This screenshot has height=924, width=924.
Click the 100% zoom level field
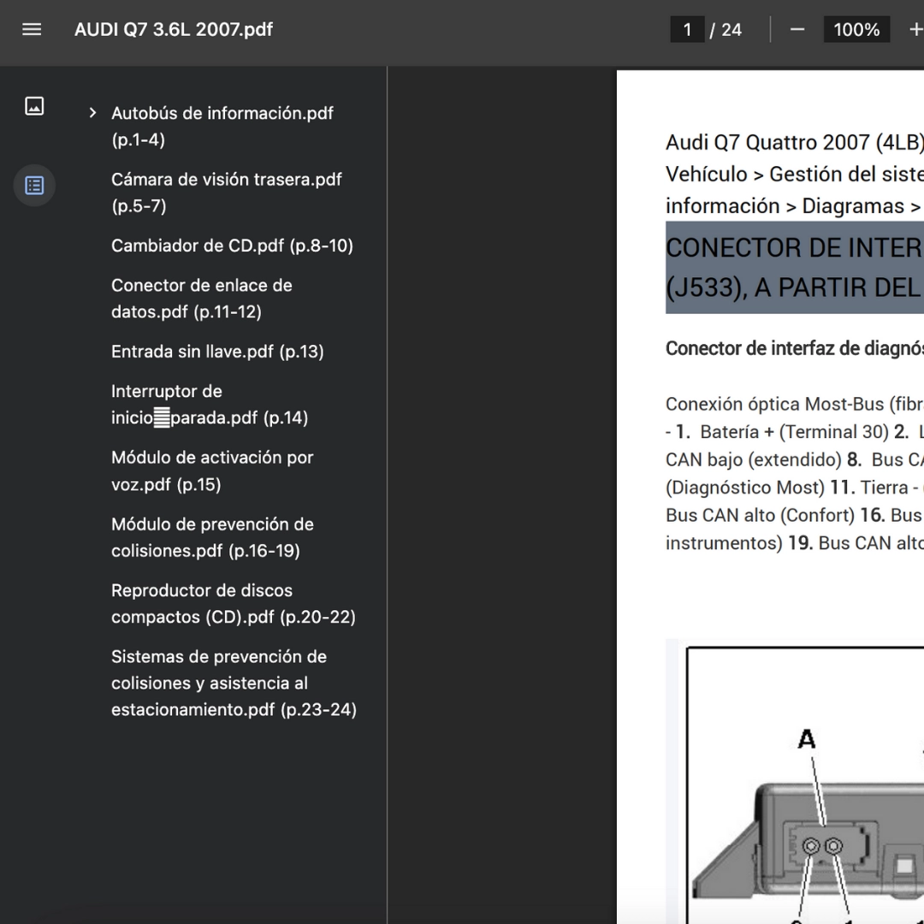[x=856, y=29]
